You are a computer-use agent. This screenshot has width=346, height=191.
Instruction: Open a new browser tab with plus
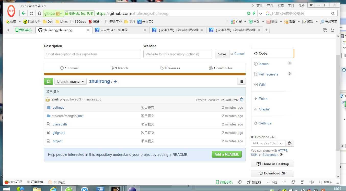click(x=266, y=30)
